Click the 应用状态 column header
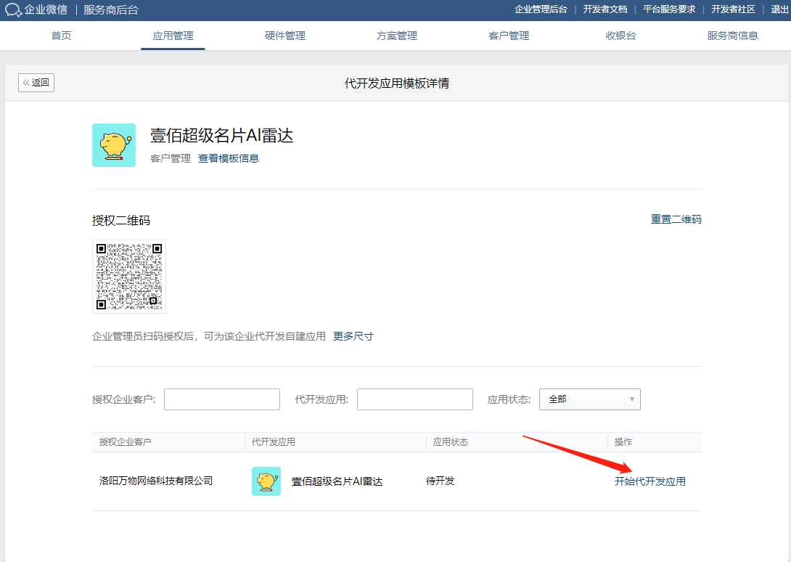 coord(451,441)
